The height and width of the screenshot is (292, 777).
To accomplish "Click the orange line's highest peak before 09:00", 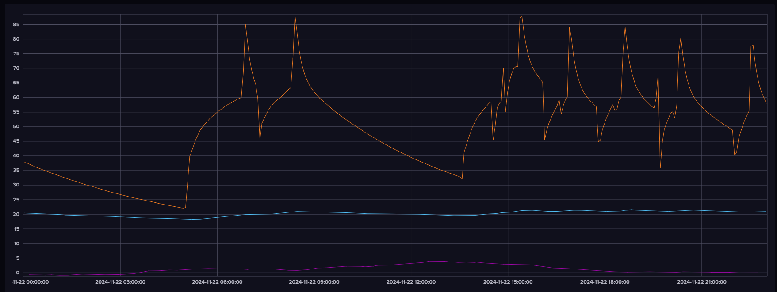I will [295, 15].
